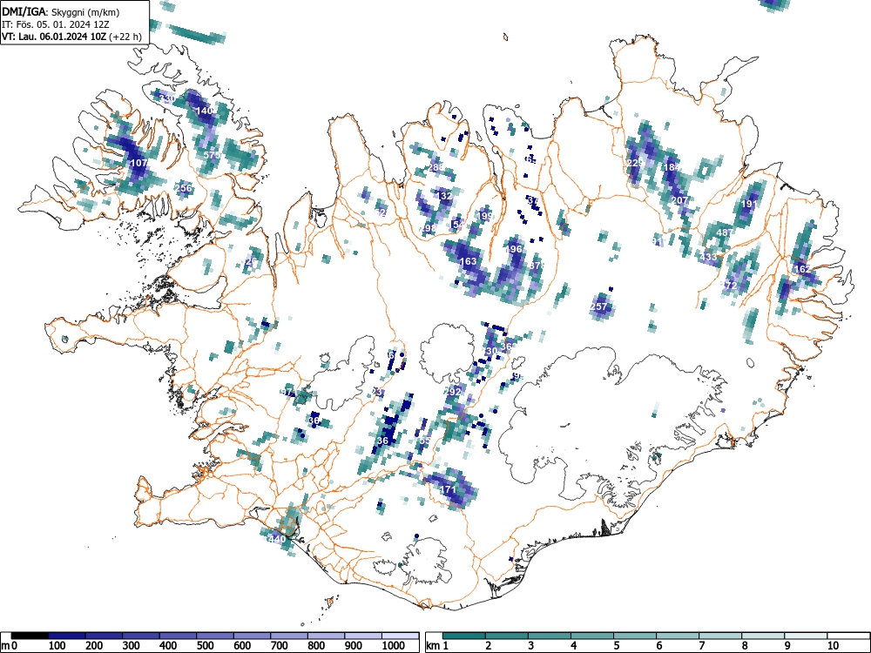Click the visibility value "575" on the map

(212, 155)
